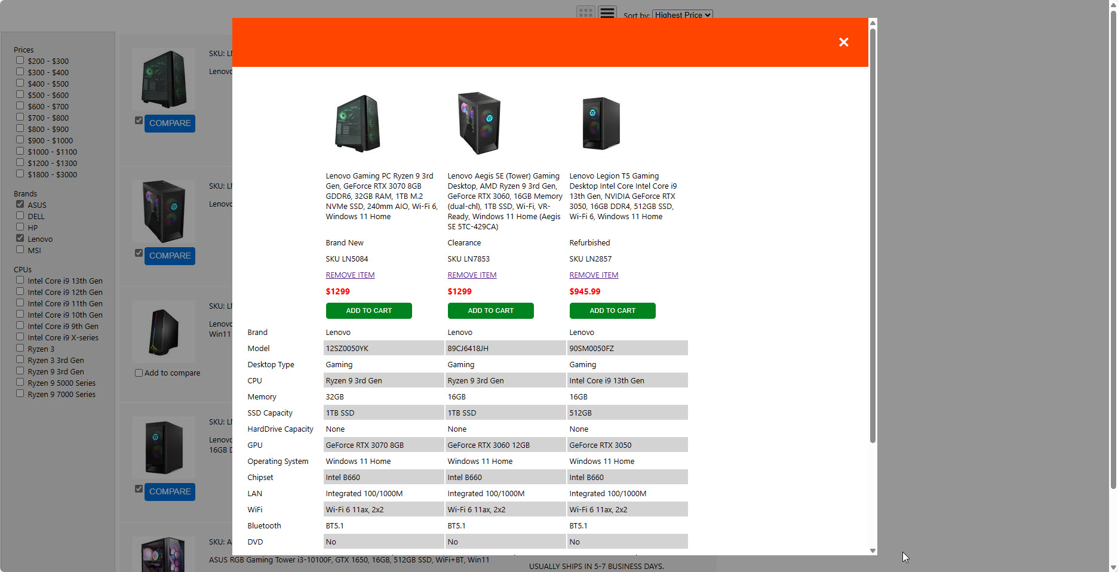
Task: Remove item SKU LN7853 from comparison
Action: click(x=472, y=275)
